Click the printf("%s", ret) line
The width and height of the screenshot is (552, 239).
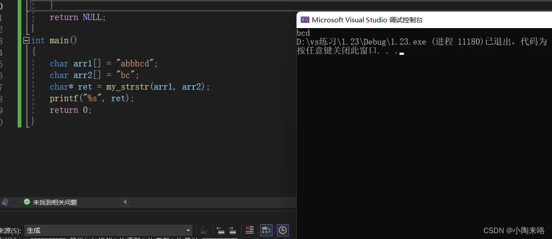point(92,99)
